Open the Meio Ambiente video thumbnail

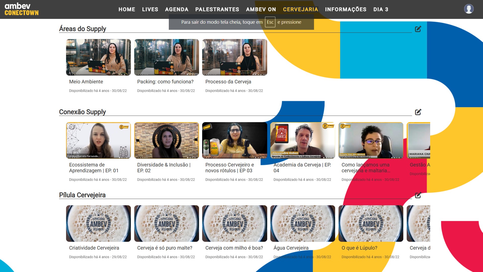pyautogui.click(x=98, y=57)
